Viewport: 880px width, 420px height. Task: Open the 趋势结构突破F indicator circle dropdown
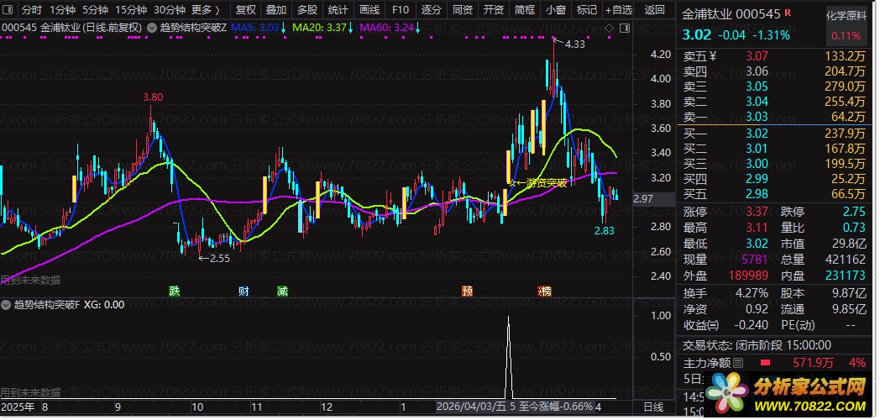pyautogui.click(x=6, y=305)
